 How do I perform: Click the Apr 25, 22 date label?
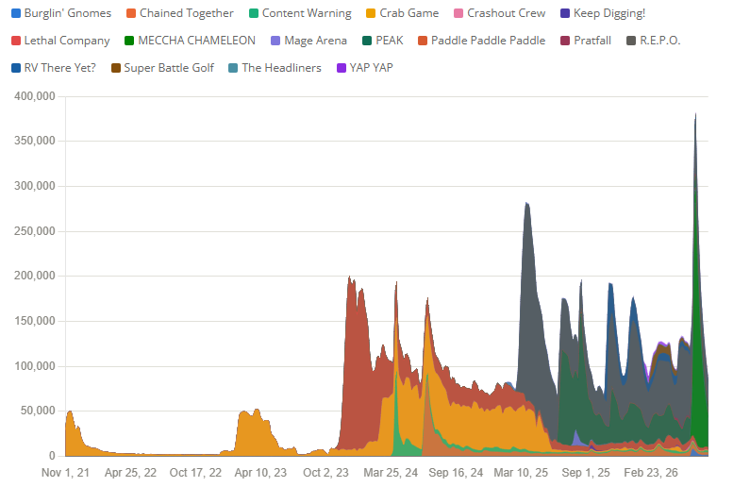[130, 473]
